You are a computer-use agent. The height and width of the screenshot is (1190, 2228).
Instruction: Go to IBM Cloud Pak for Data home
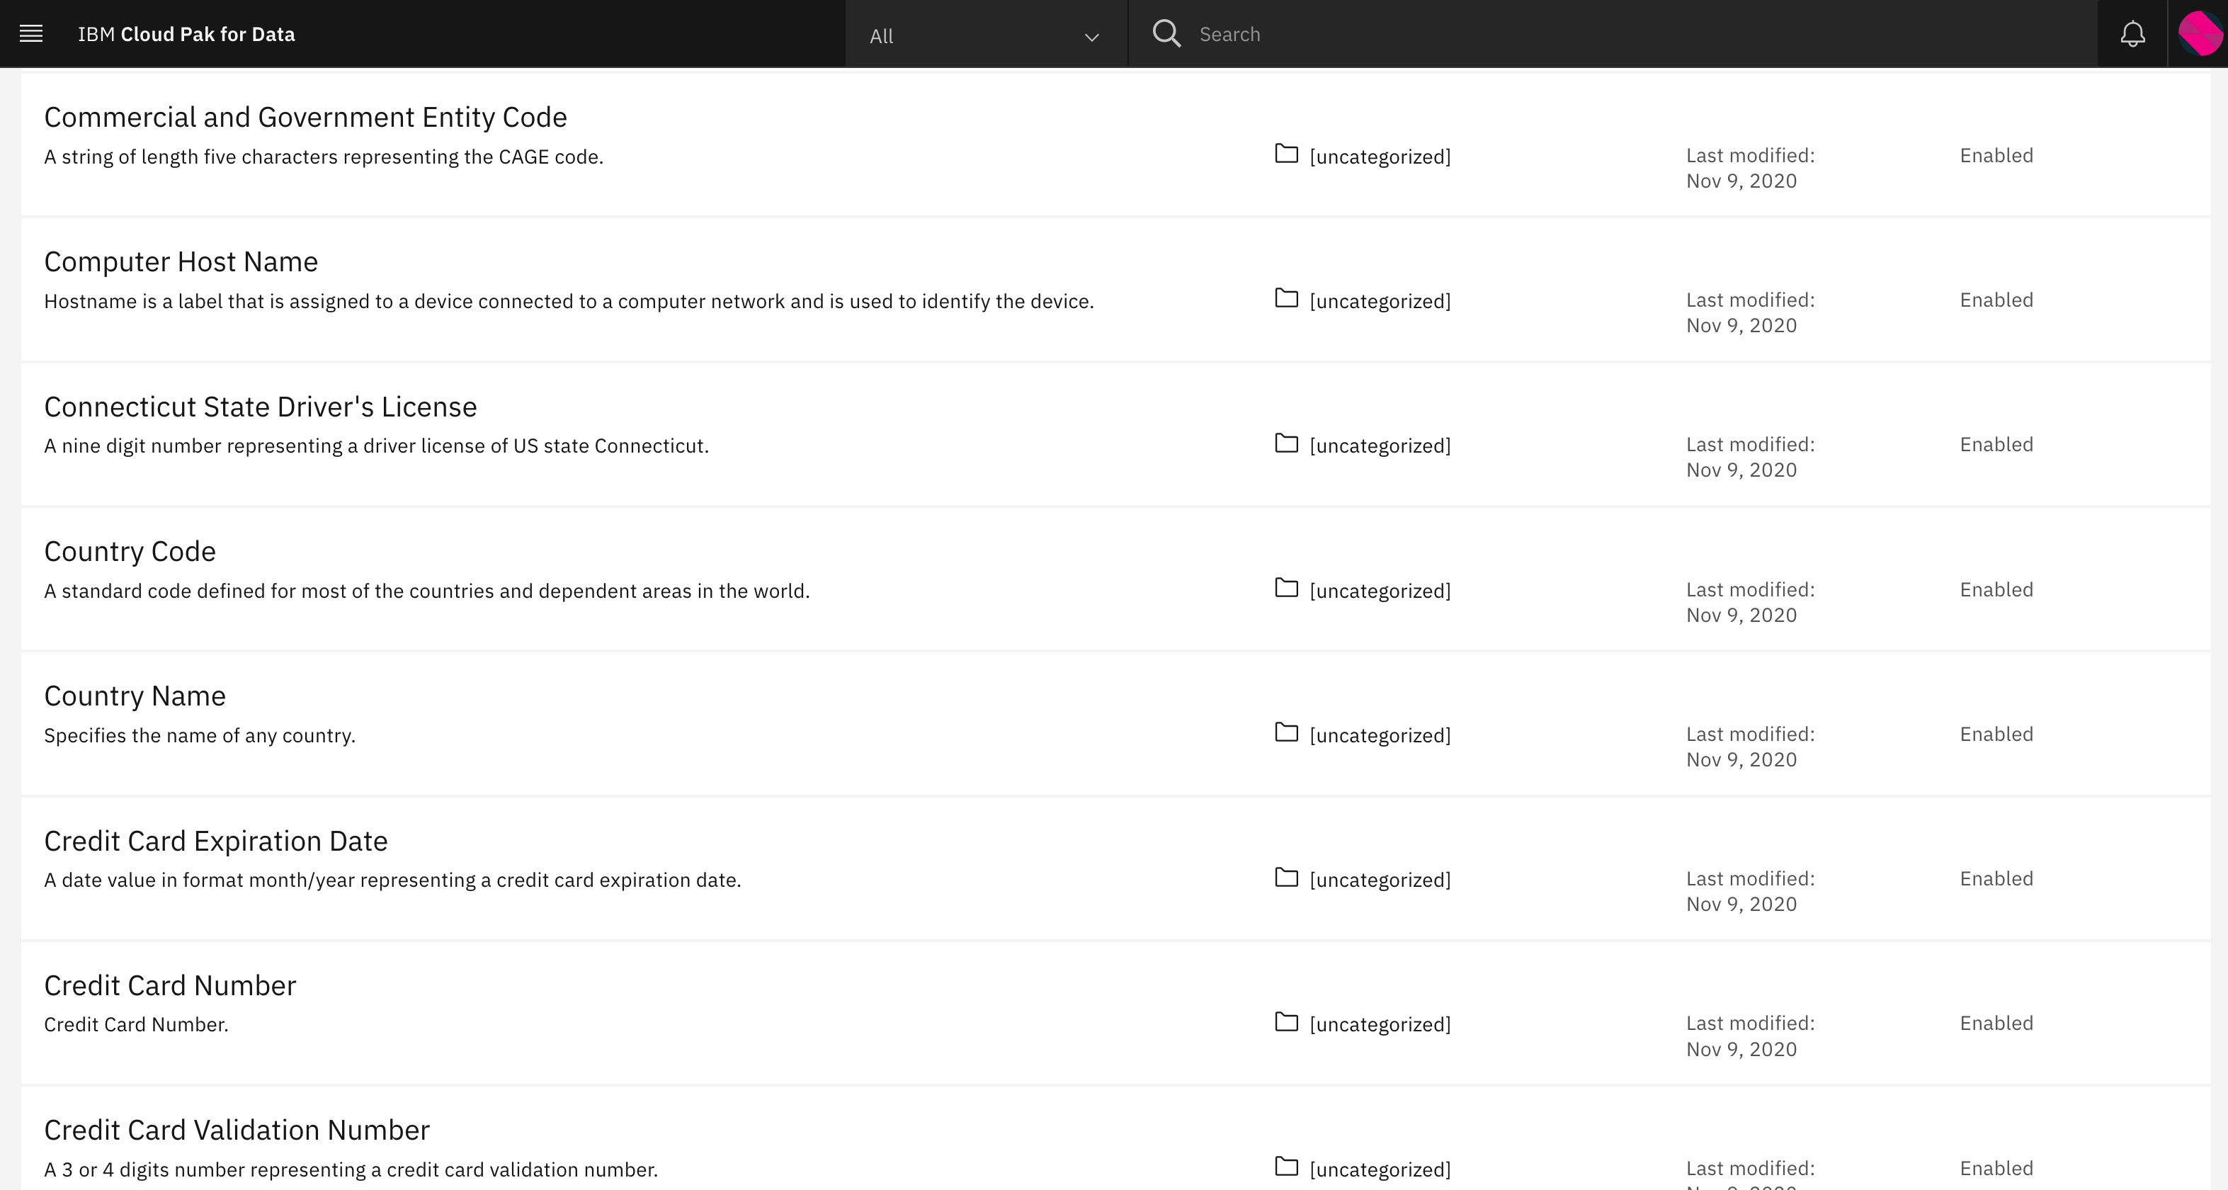[x=186, y=34]
